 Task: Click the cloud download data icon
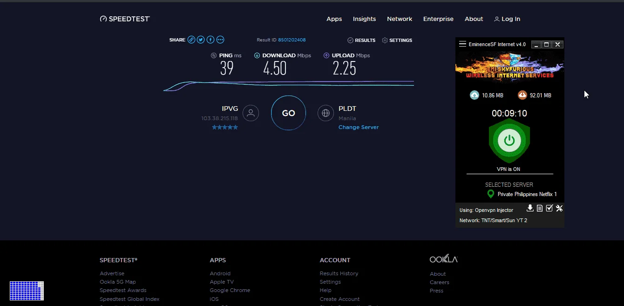pos(522,95)
